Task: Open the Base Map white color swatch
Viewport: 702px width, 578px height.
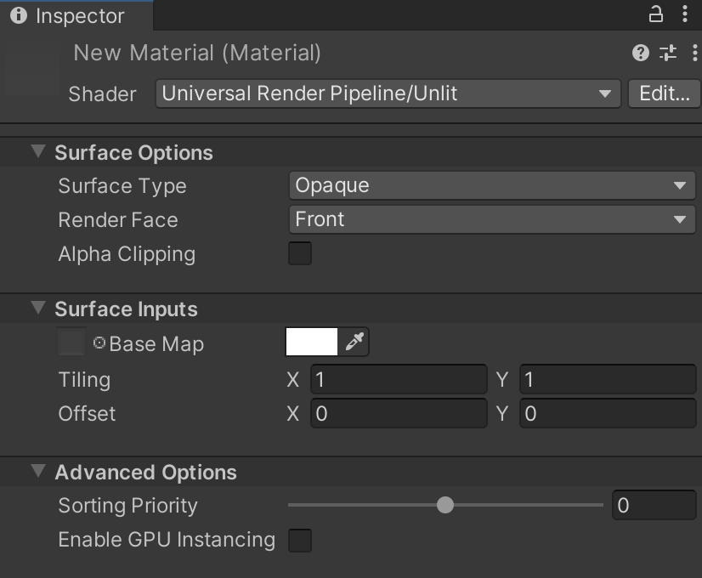Action: point(310,342)
